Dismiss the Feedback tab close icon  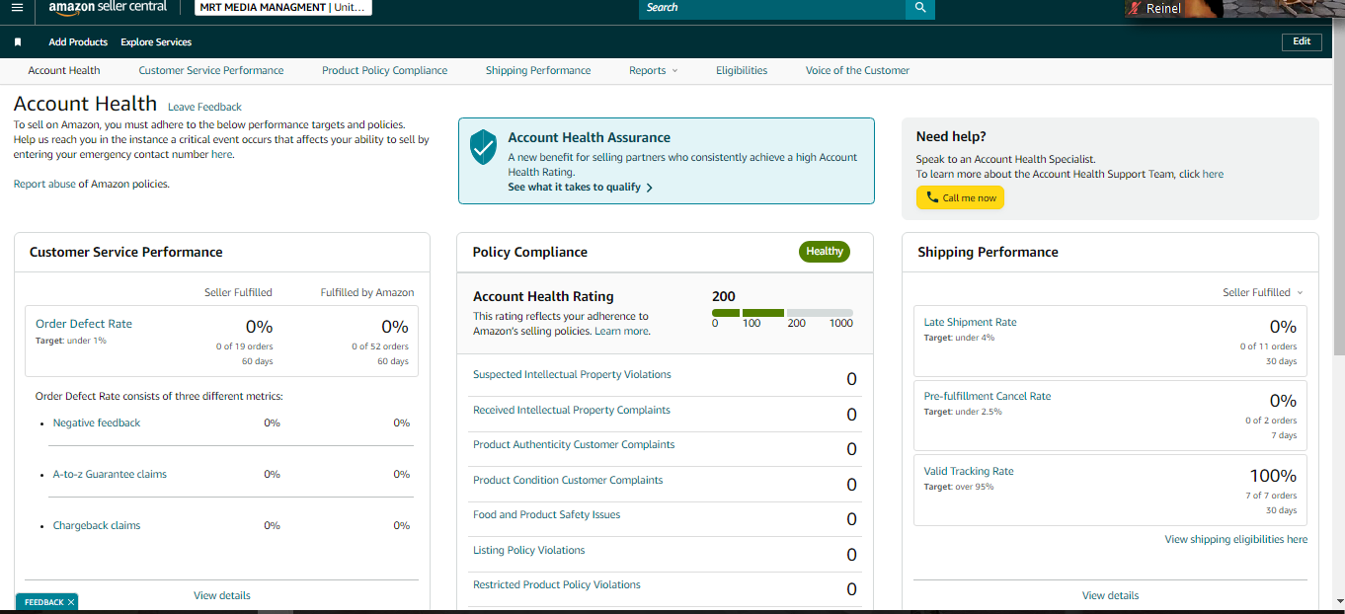coord(71,602)
